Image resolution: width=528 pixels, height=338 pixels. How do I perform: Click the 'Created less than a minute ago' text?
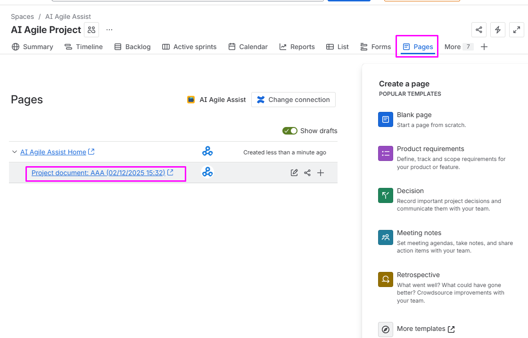pyautogui.click(x=285, y=152)
